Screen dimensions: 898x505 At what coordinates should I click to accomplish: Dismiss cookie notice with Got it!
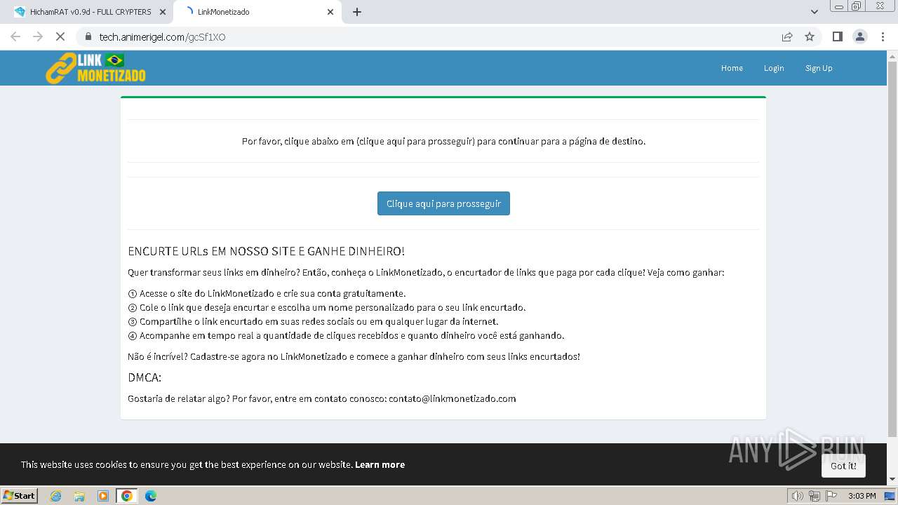pyautogui.click(x=843, y=466)
